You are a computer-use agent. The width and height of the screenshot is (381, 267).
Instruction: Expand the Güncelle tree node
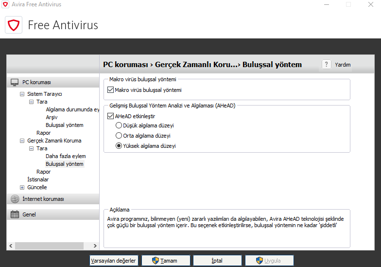(x=22, y=188)
